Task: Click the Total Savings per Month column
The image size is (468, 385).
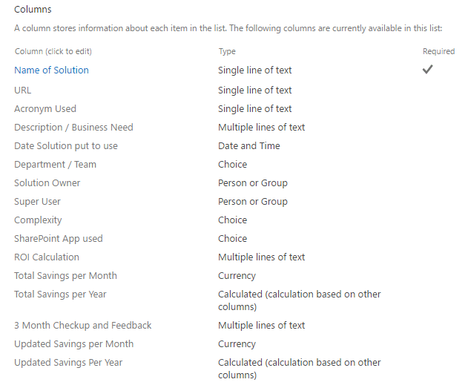Action: click(x=65, y=275)
